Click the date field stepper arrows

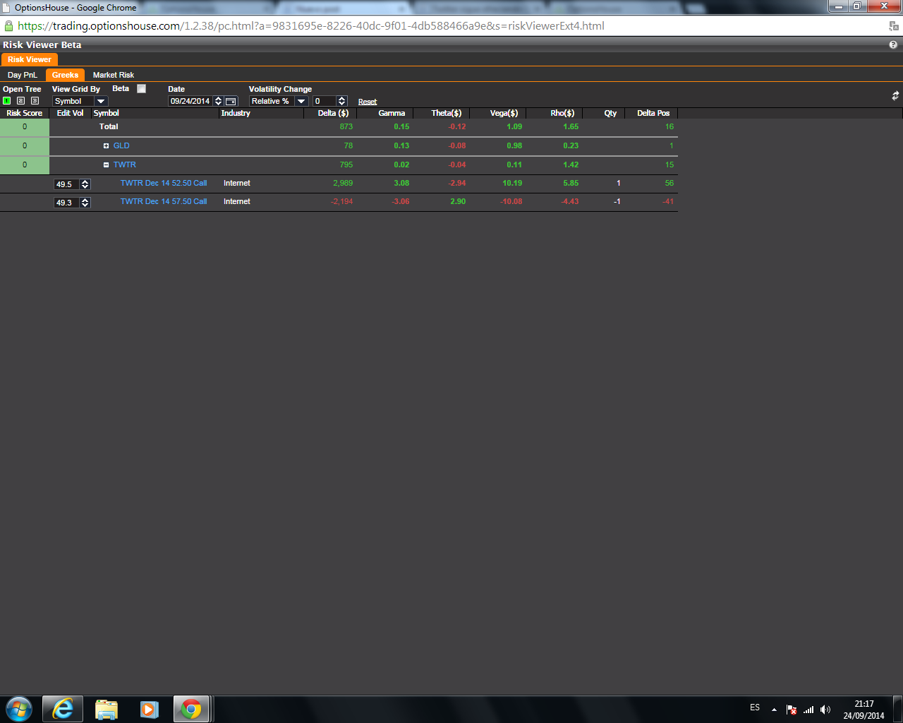click(218, 101)
